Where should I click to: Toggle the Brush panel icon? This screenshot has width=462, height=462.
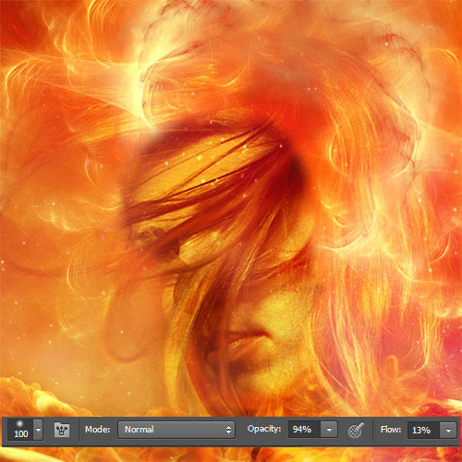[x=62, y=430]
